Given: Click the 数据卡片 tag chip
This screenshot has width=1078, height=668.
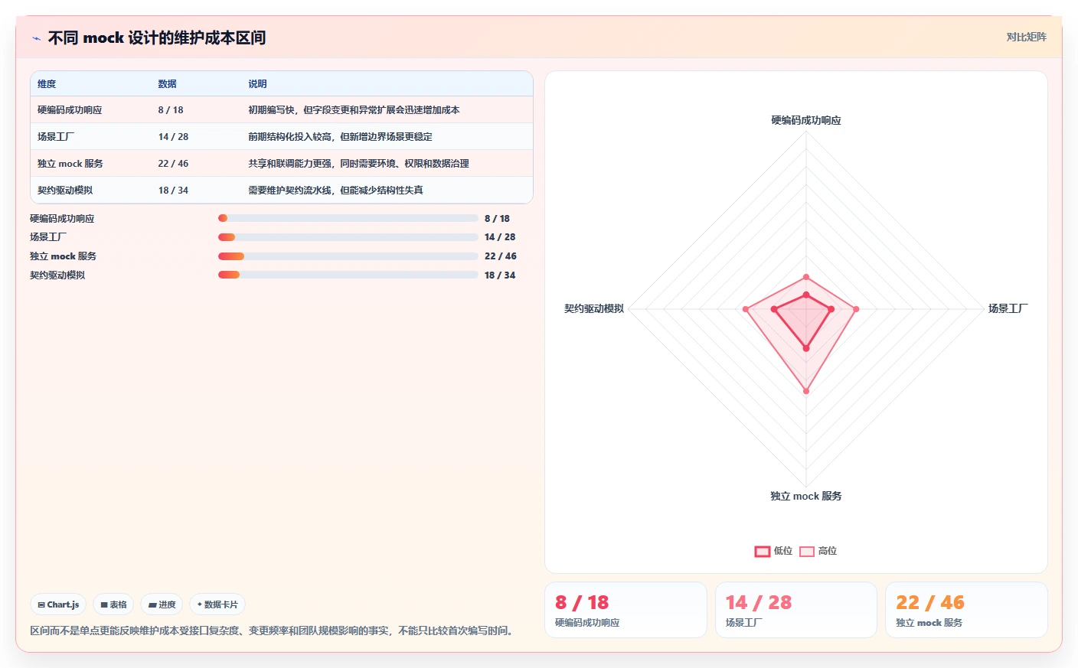Looking at the screenshot, I should click(217, 604).
